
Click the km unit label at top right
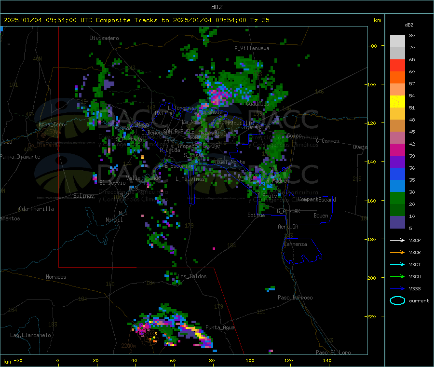point(377,20)
